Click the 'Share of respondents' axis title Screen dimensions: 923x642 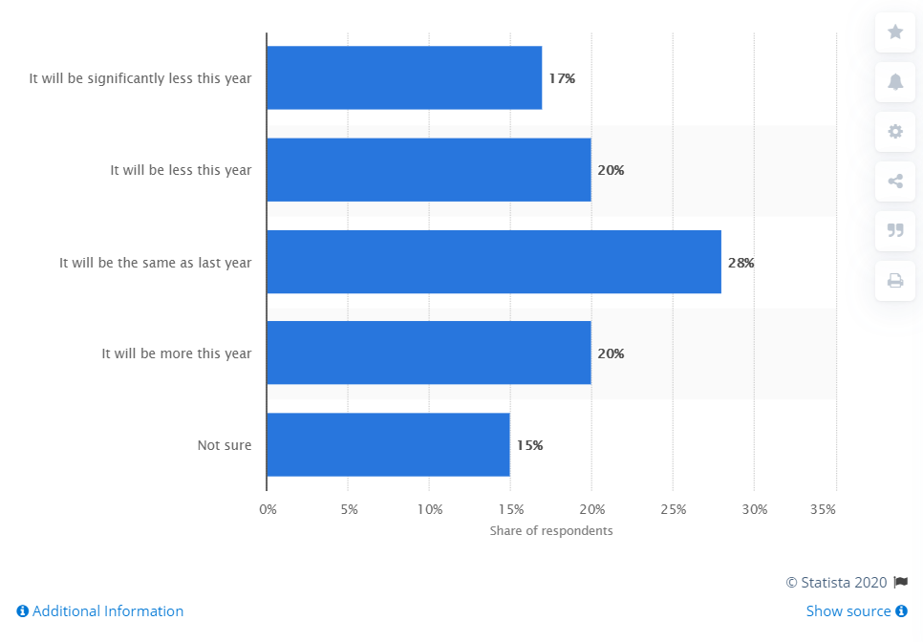pyautogui.click(x=551, y=531)
